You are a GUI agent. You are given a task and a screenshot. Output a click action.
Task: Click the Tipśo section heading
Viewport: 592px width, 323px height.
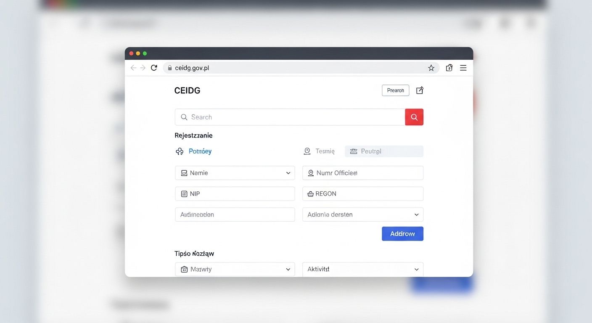pyautogui.click(x=194, y=254)
